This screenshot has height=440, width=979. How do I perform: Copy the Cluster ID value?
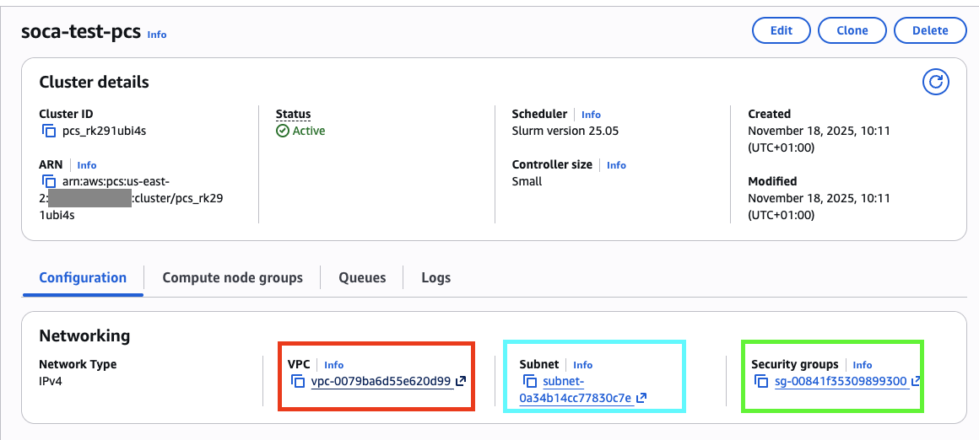coord(49,131)
